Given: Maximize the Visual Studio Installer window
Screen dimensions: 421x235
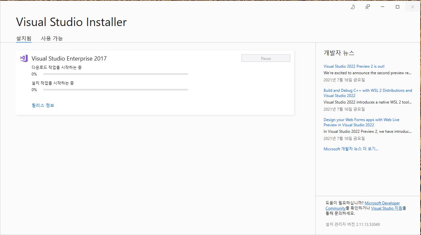Looking at the screenshot, I should click(398, 7).
